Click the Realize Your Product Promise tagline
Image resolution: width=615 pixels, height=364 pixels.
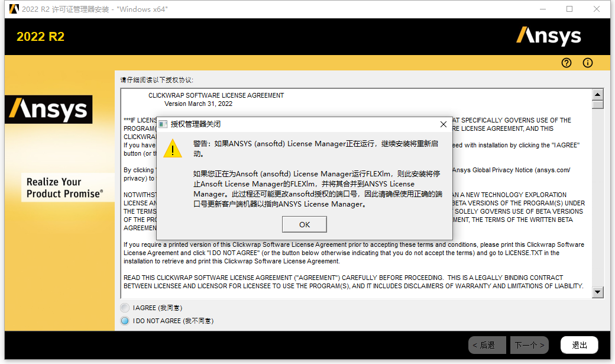64,188
